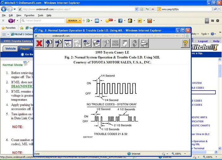The height and width of the screenshot is (160, 222).
Task: Click the Facebook icon in Yahoo toolbar
Action: 120,21
